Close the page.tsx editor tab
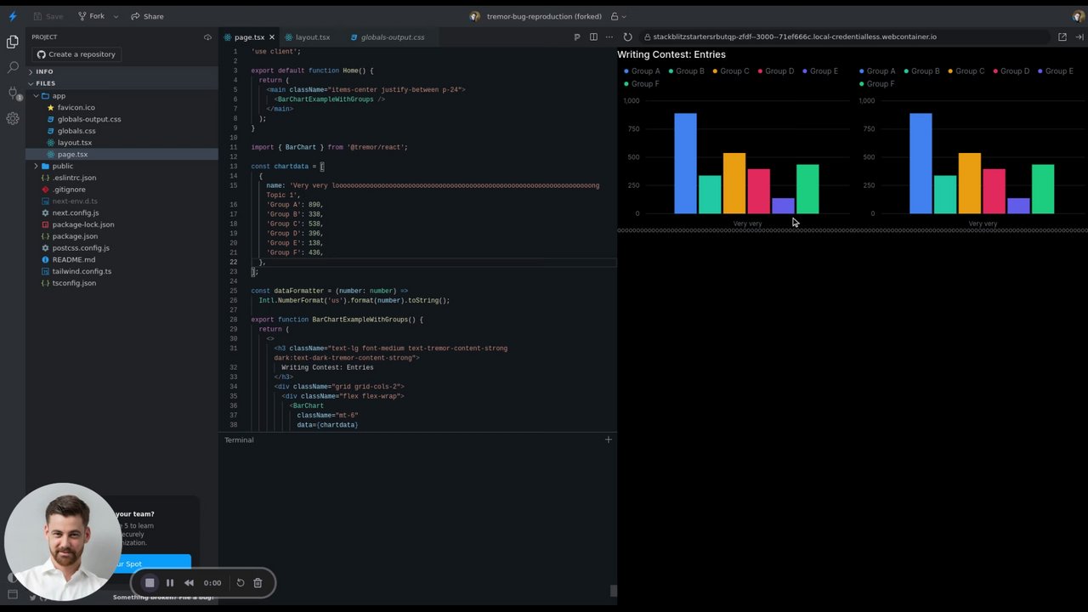1088x612 pixels. tap(272, 37)
